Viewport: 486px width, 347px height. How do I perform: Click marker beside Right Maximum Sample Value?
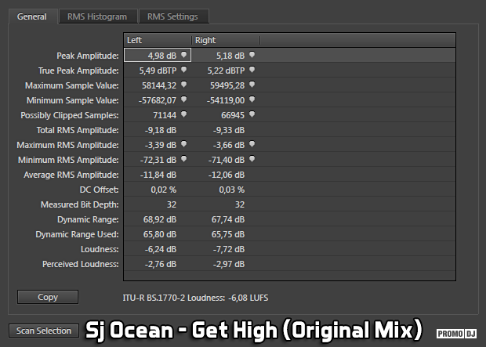point(252,85)
